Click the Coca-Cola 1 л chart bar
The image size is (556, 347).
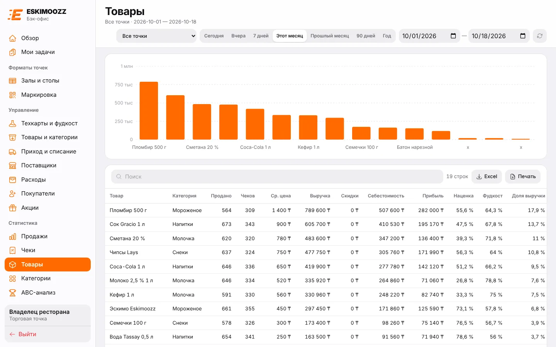coord(255,124)
